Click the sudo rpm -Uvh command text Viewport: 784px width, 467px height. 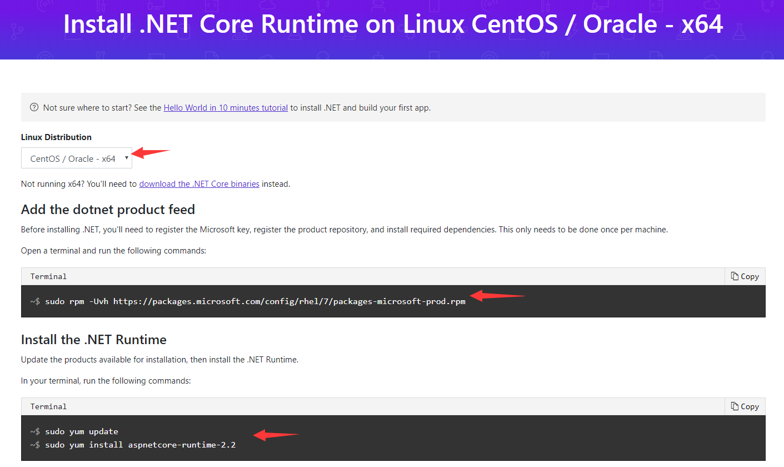255,301
